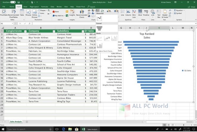Insert a Slicer filter

[x=140, y=13]
